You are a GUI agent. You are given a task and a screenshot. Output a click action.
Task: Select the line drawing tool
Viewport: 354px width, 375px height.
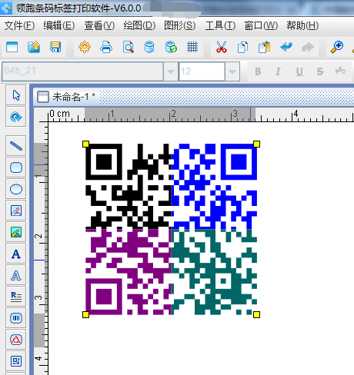(x=16, y=146)
